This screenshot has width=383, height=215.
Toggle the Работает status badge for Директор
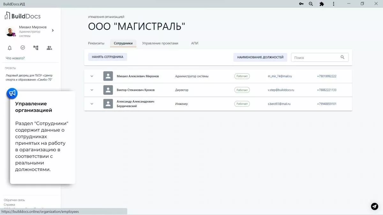click(x=242, y=90)
